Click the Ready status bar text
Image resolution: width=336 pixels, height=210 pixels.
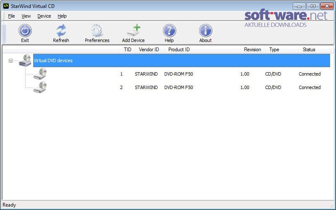(9, 205)
